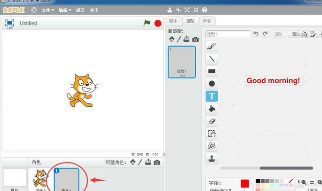Stop the project with the red stop sign
This screenshot has height=191, width=322.
(158, 23)
